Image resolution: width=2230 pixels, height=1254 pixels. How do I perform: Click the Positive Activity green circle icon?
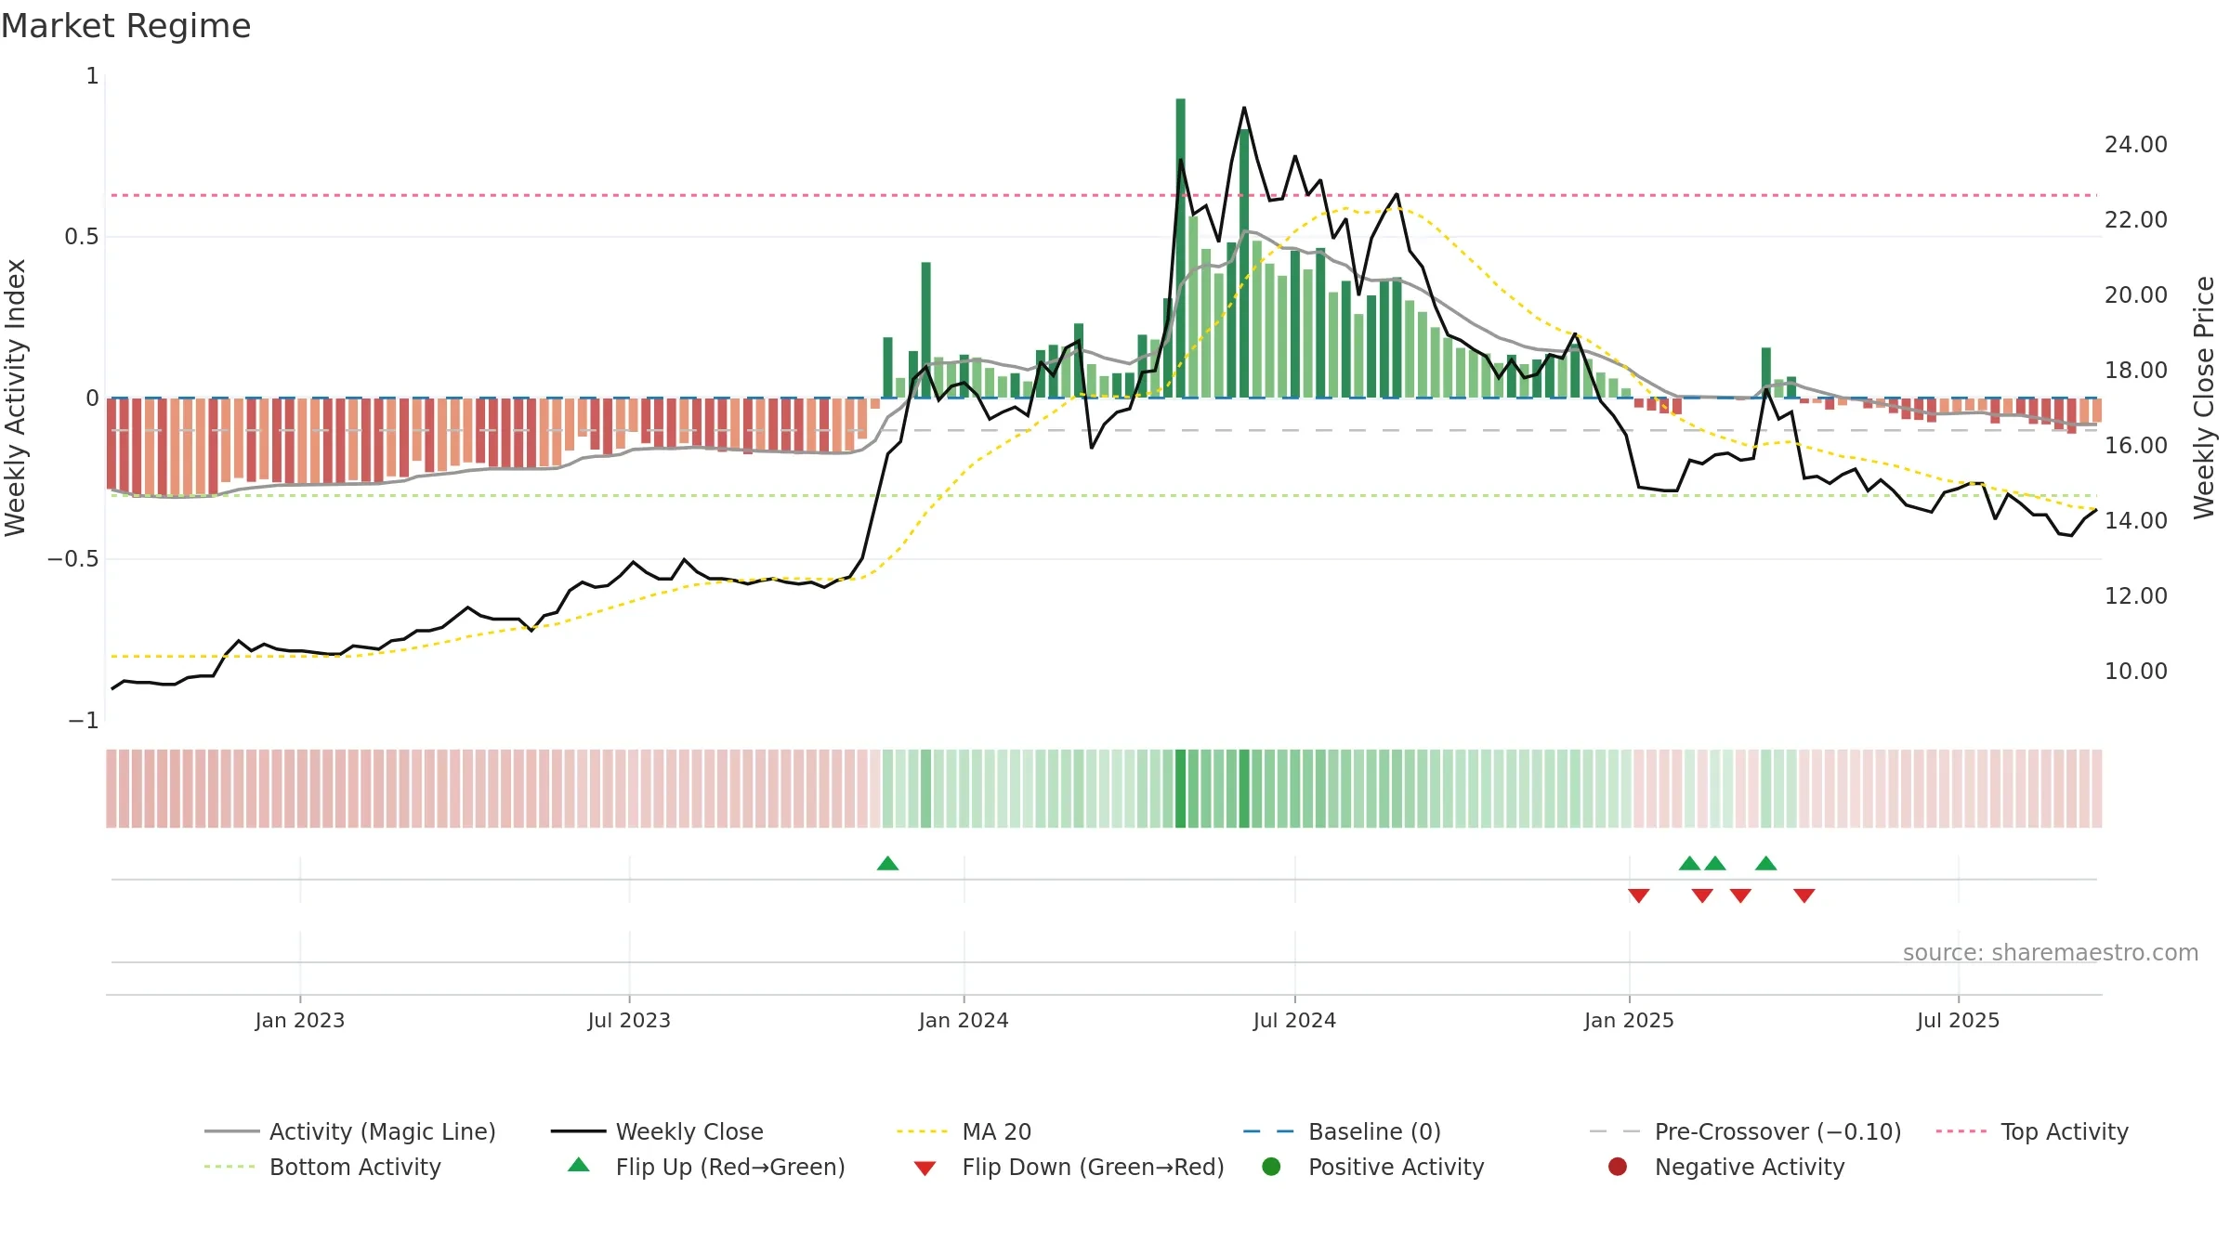(1271, 1167)
